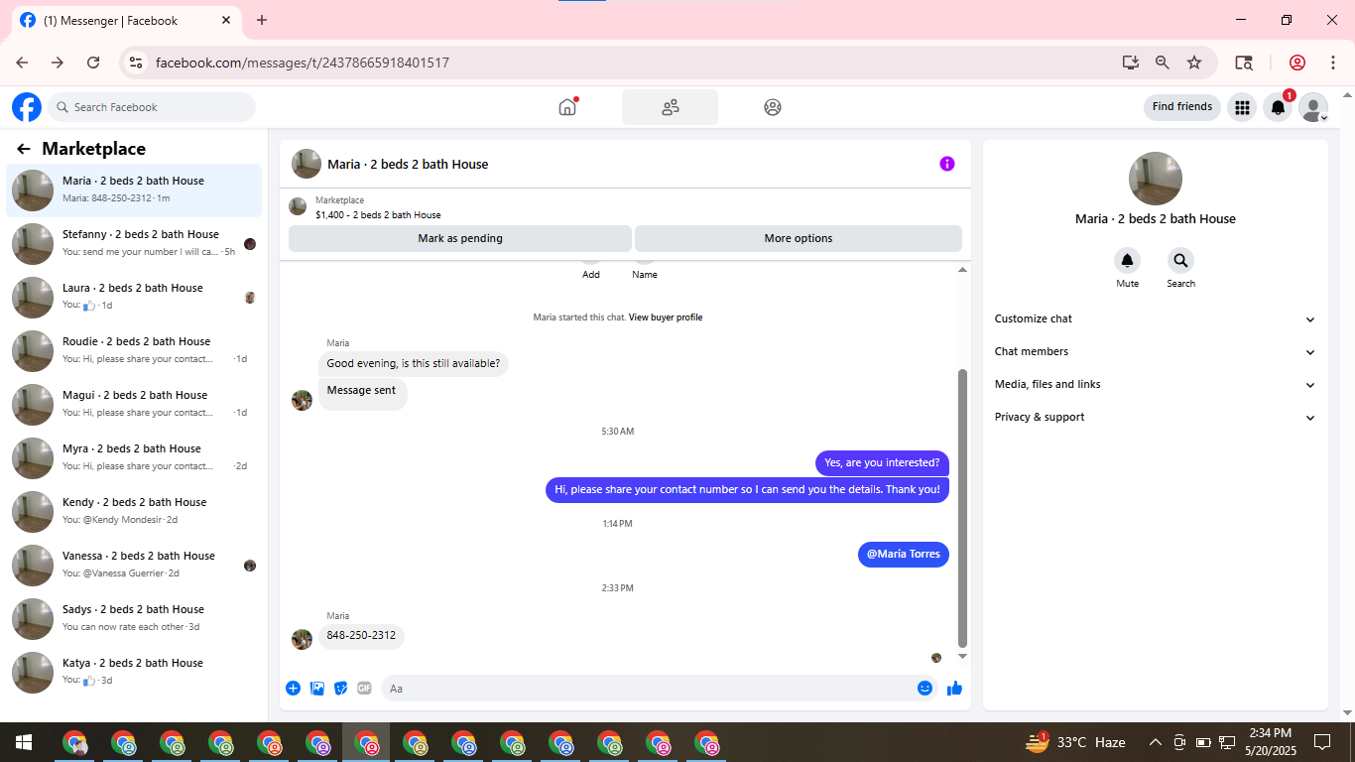Attach a photo with image icon
This screenshot has width=1355, height=762.
tap(317, 689)
